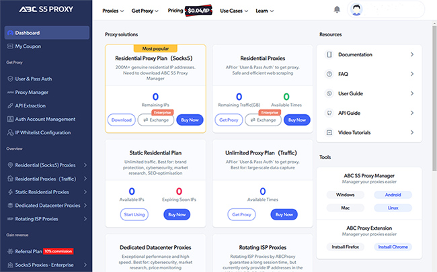Click the notification bell icon
This screenshot has height=272, width=437.
[x=337, y=10]
